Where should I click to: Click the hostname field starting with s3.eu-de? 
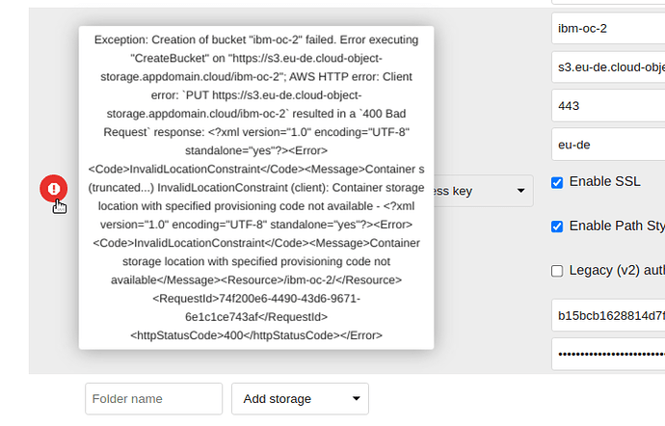pos(608,67)
